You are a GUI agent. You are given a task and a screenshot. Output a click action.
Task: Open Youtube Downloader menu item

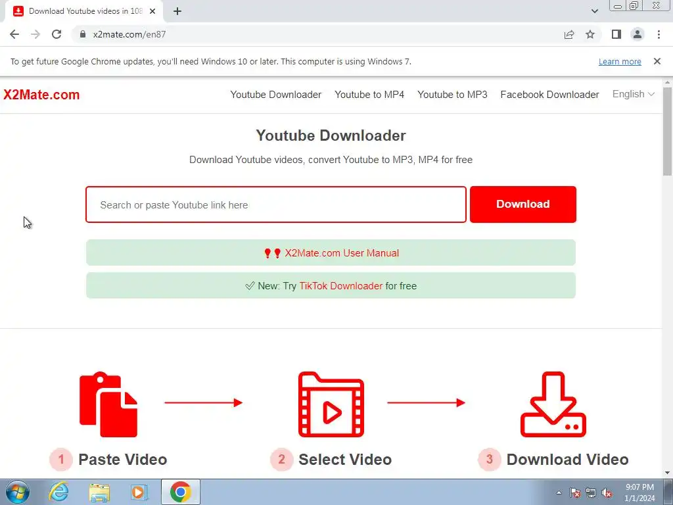[276, 95]
